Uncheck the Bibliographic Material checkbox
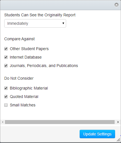This screenshot has height=143, width=121. tap(6, 88)
